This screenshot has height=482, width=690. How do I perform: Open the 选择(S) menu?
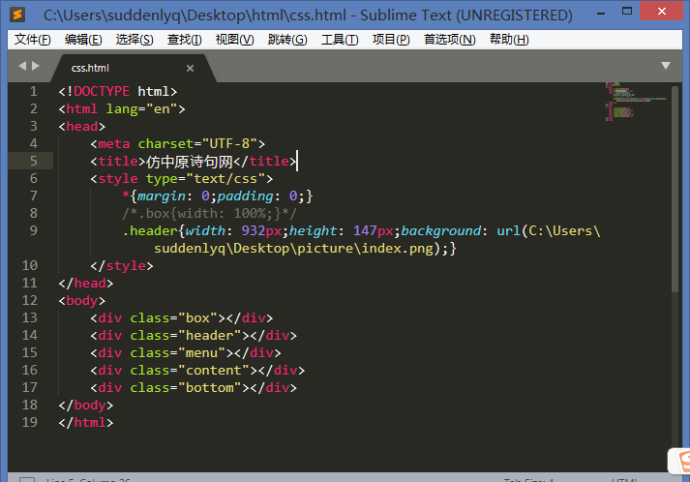click(135, 40)
